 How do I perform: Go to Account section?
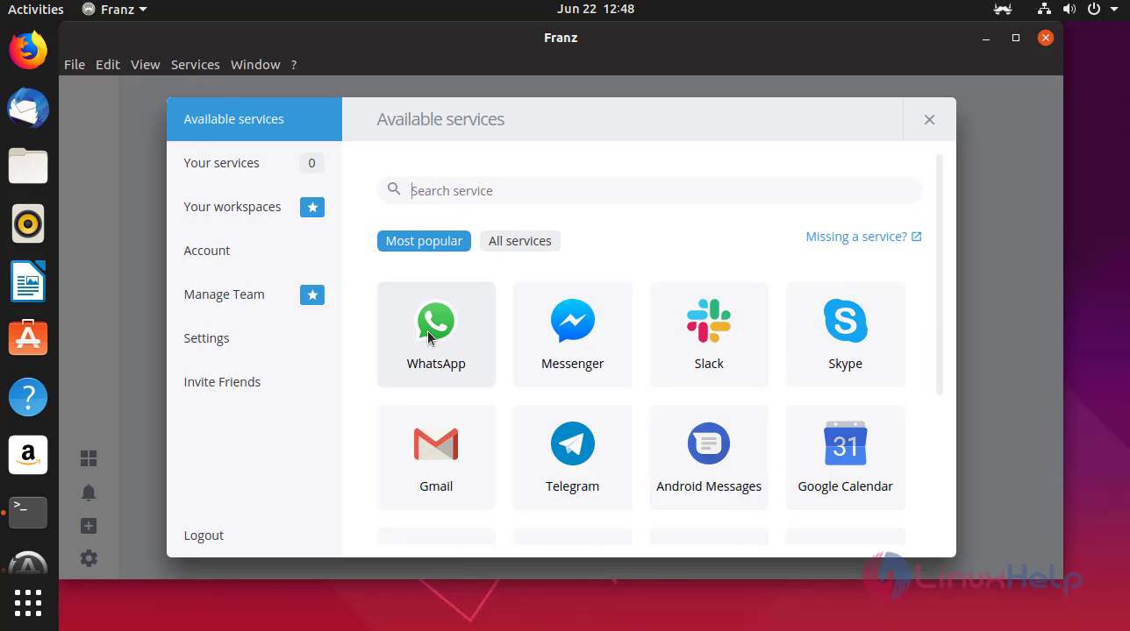click(254, 251)
